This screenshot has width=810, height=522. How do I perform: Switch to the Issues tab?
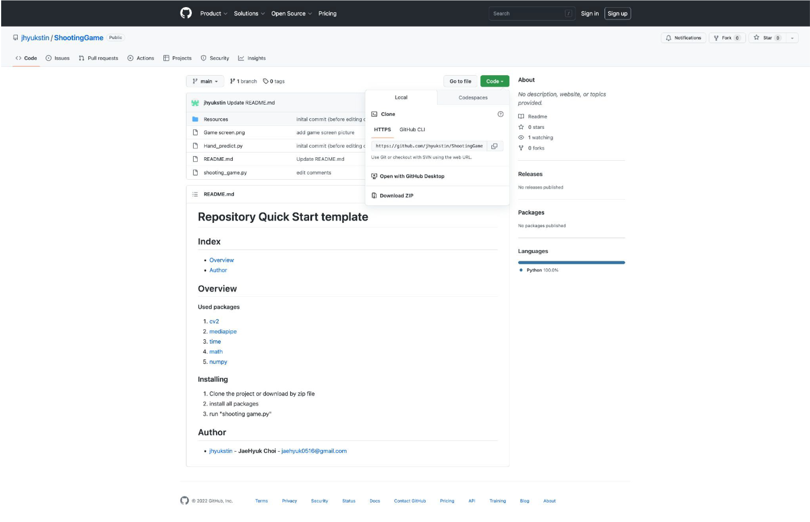coord(57,58)
